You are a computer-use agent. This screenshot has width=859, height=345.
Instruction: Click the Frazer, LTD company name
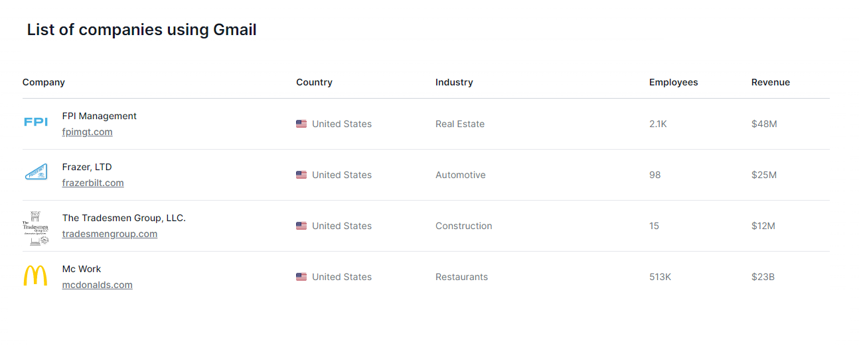point(87,167)
